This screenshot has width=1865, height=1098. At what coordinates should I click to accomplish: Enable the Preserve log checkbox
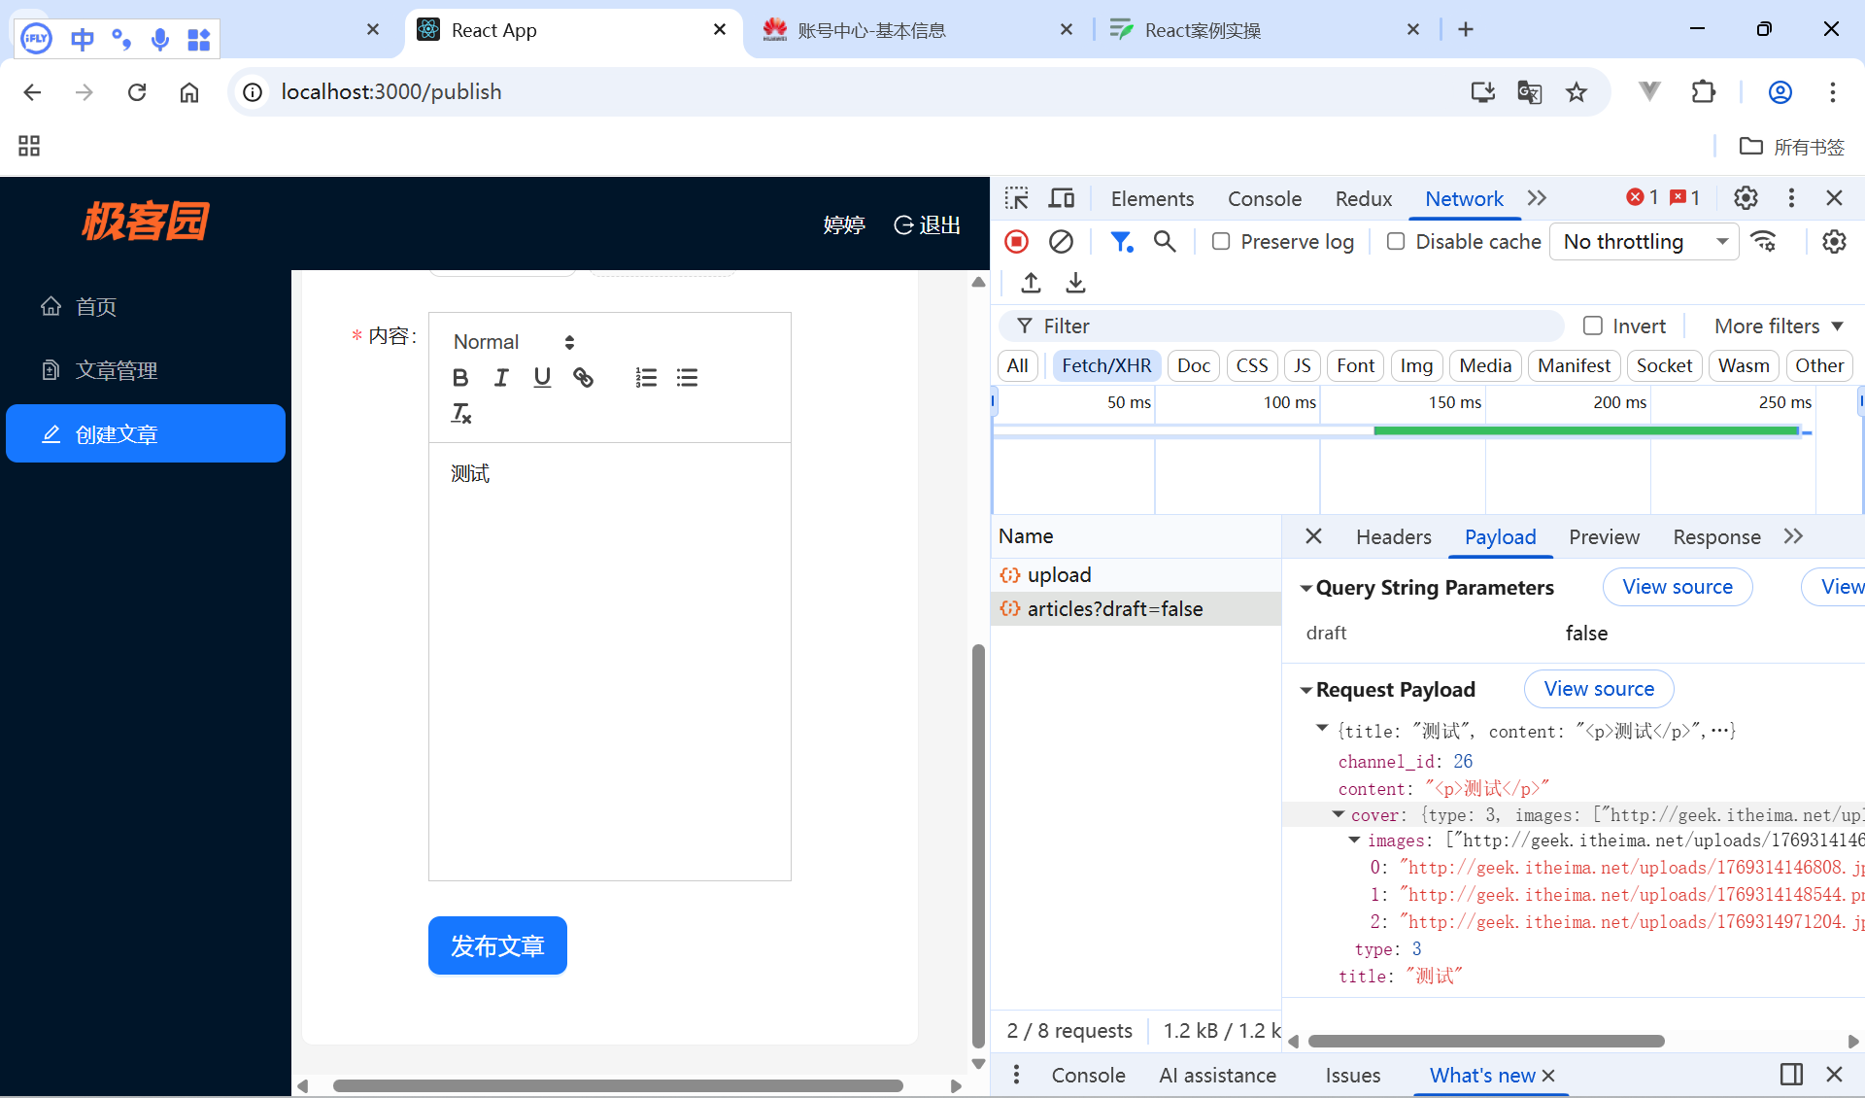tap(1221, 242)
